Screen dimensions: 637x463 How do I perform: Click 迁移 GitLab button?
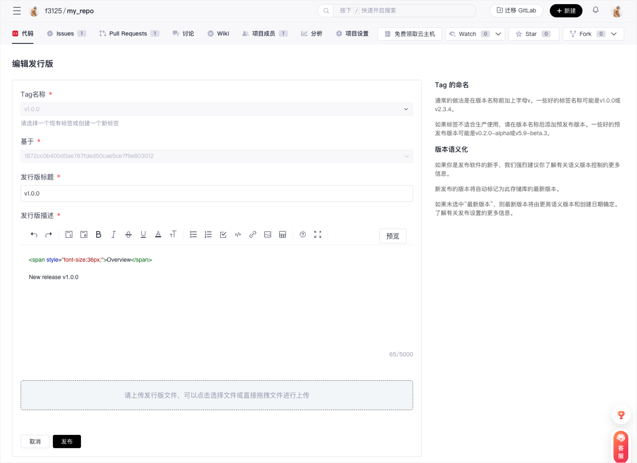click(516, 11)
